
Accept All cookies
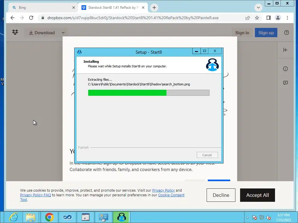pos(257,195)
